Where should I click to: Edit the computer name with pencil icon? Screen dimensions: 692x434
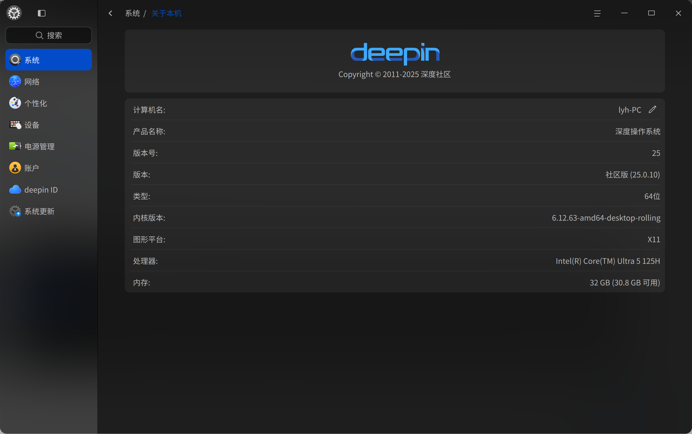coord(652,110)
